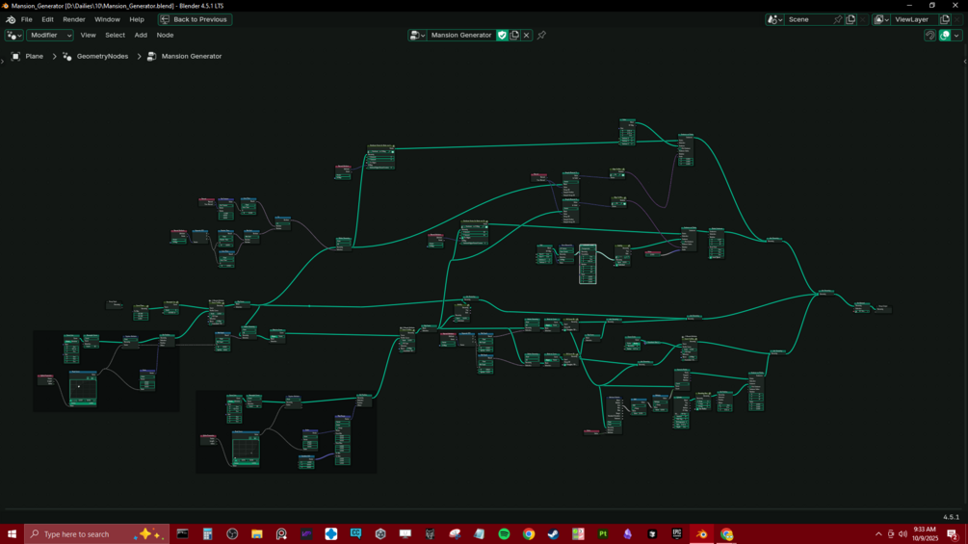Viewport: 968px width, 544px height.
Task: Toggle fake user shield for Mansion Generator
Action: click(x=502, y=36)
